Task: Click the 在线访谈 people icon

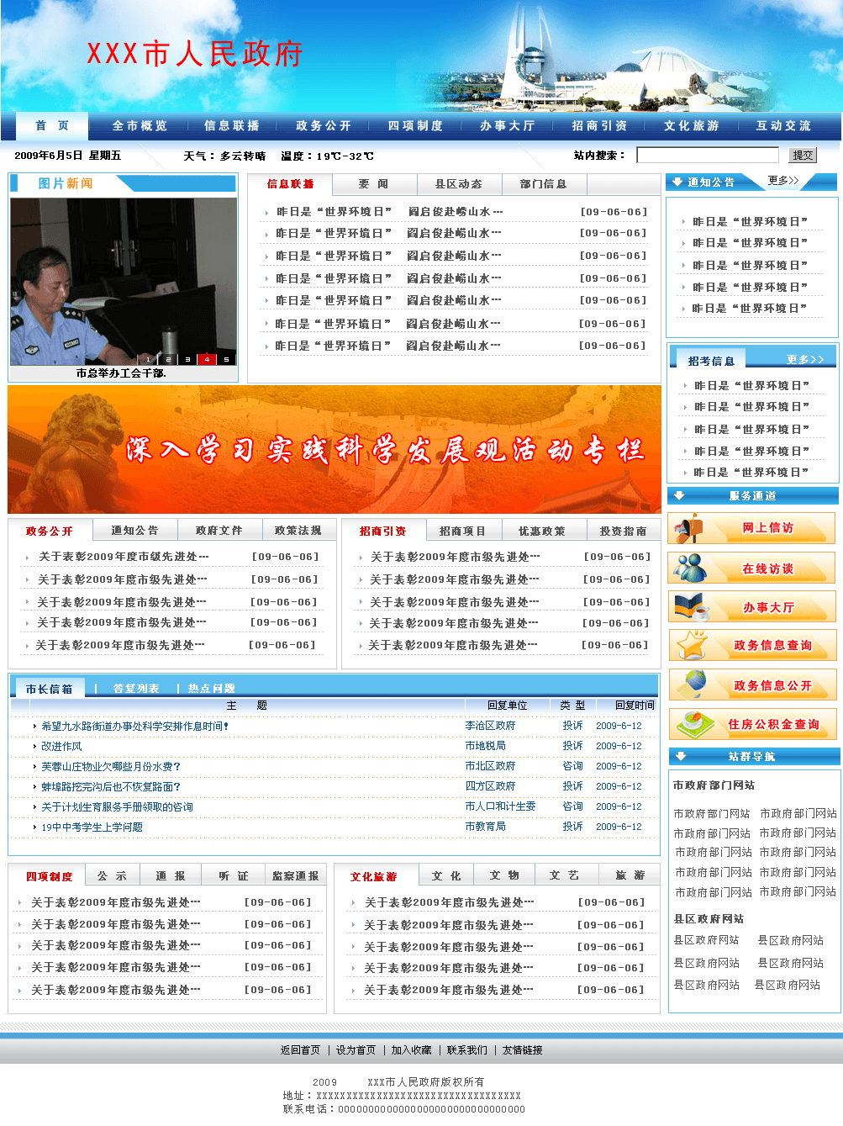Action: tap(688, 568)
